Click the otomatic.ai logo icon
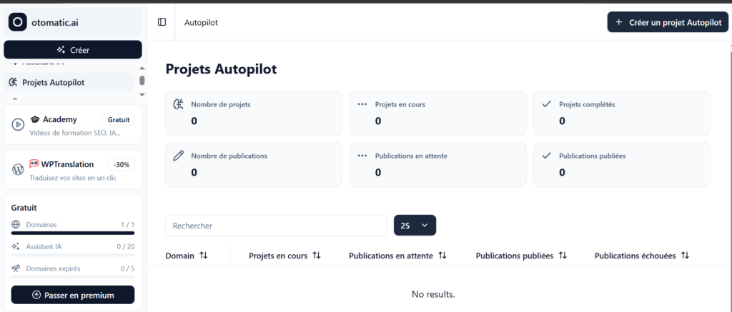Image resolution: width=732 pixels, height=312 pixels. pos(18,22)
